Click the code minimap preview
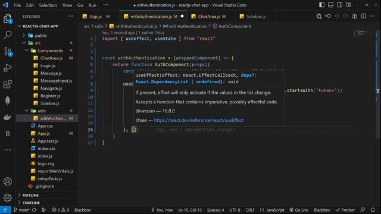Image resolution: width=381 pixels, height=214 pixels. [363, 34]
